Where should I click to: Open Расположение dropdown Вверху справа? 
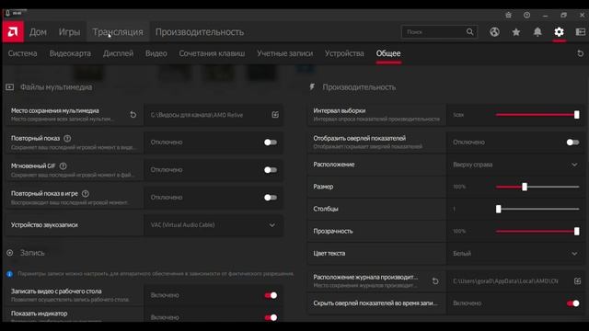coord(515,165)
